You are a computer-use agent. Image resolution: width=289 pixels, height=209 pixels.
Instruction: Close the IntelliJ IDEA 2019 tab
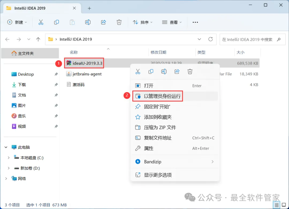click(74, 8)
